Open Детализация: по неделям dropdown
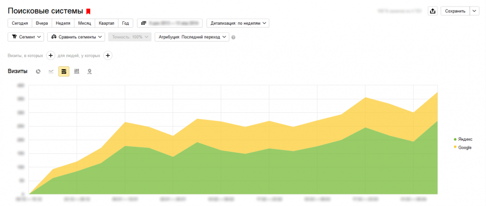486x206 pixels. [x=238, y=23]
